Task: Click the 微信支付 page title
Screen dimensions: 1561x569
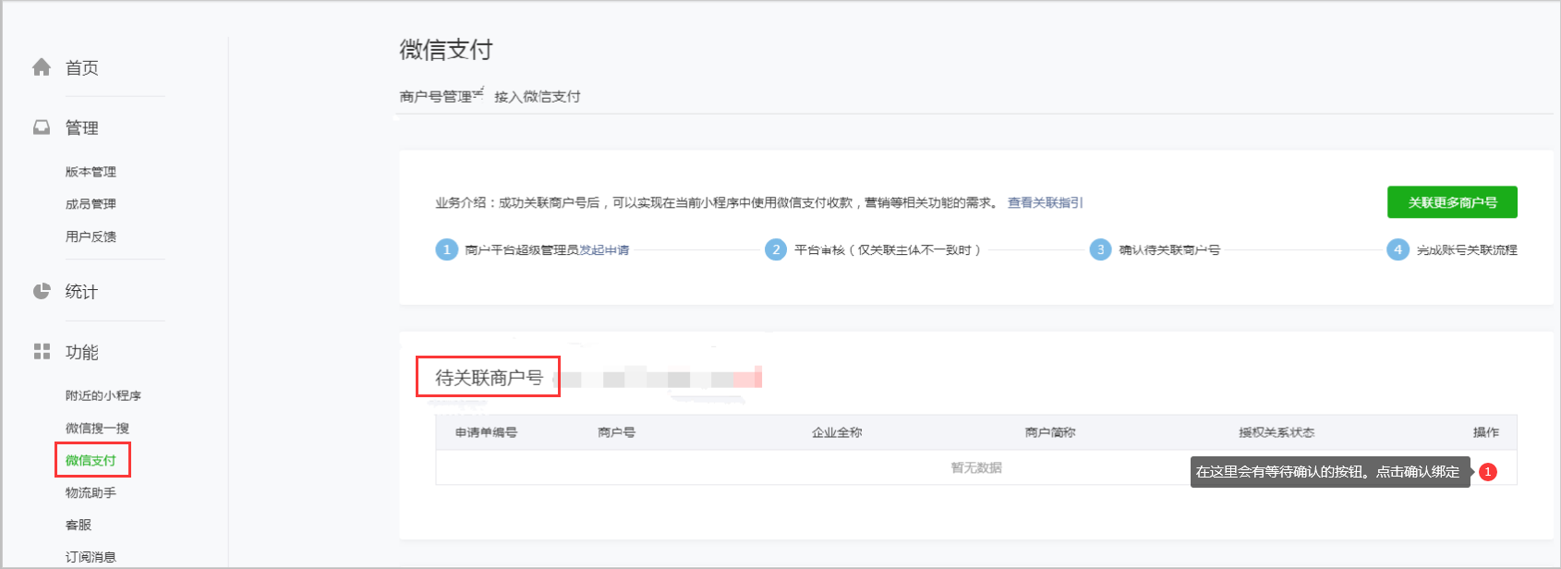Action: click(446, 50)
